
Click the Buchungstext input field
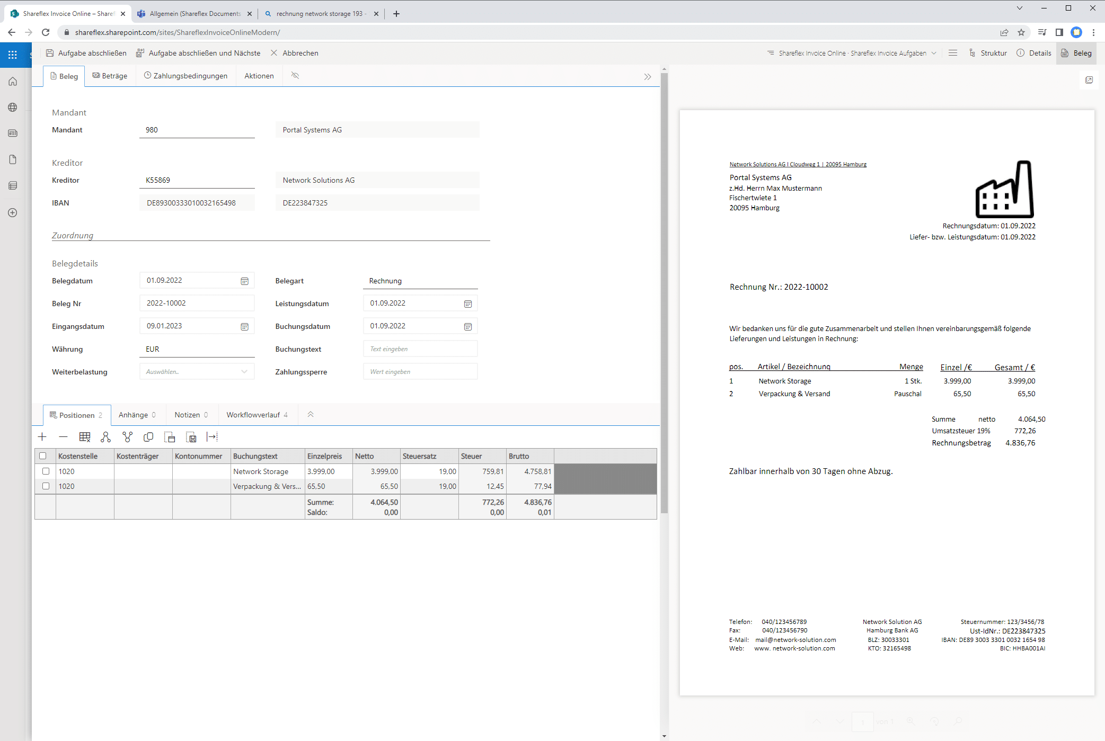(x=420, y=349)
